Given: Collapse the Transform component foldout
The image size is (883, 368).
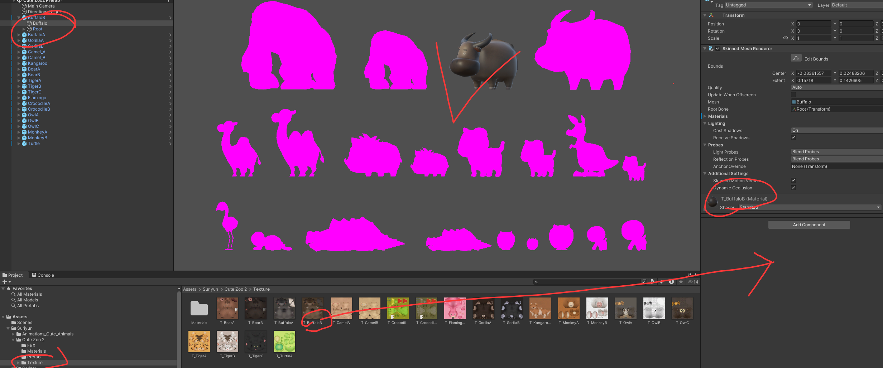Looking at the screenshot, I should coord(705,15).
